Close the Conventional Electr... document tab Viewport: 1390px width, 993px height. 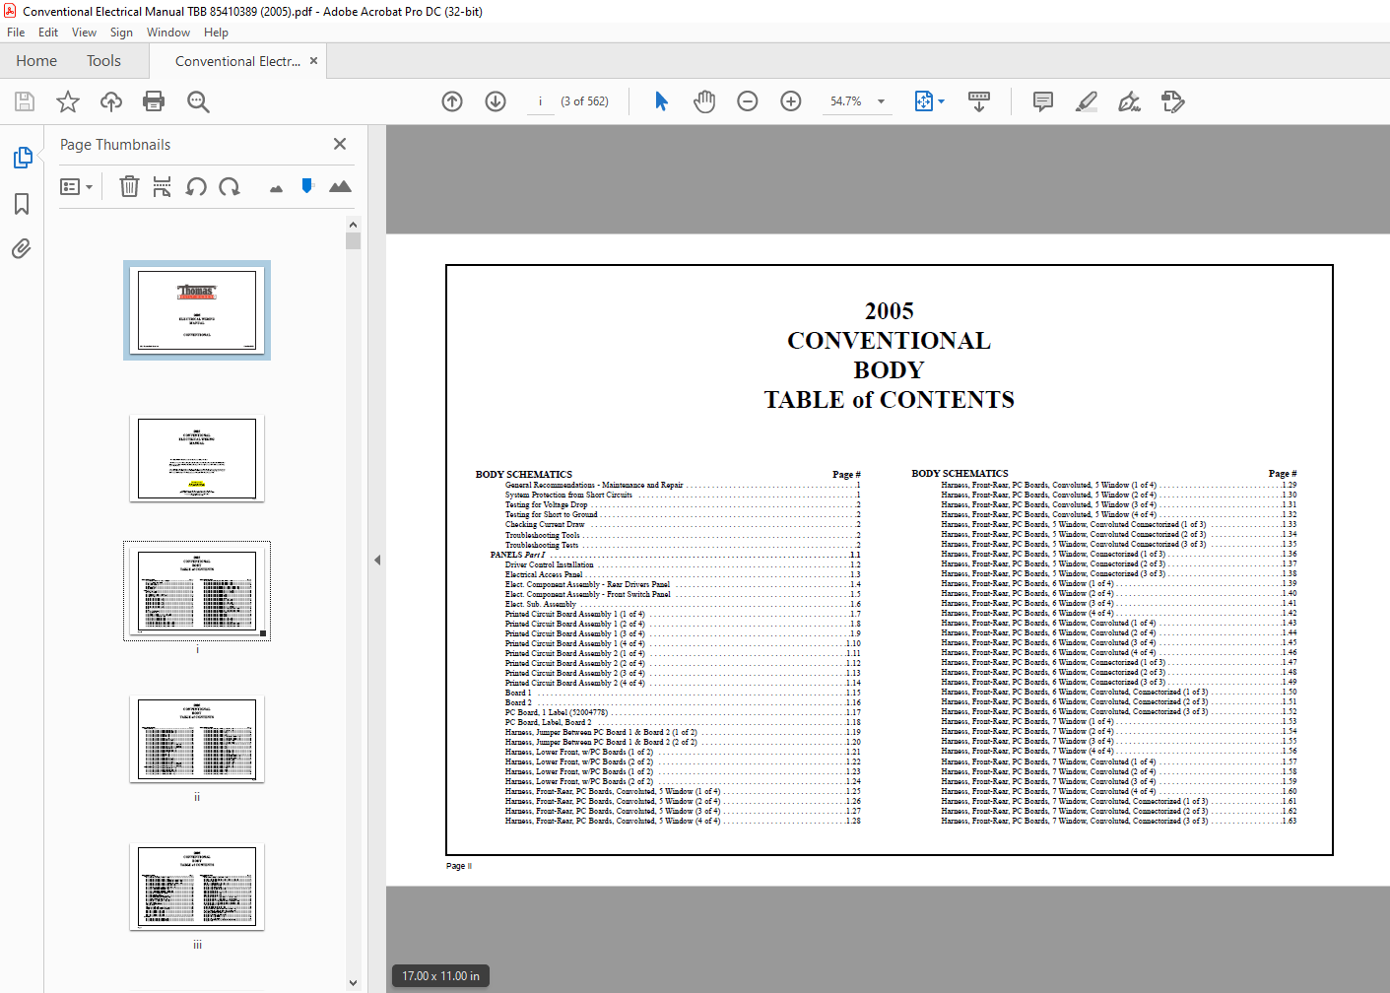[313, 61]
